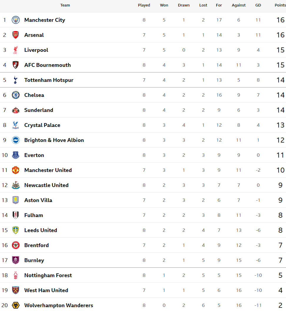Select the Brighton & Hove Albion name
Image resolution: width=286 pixels, height=311 pixels.
pyautogui.click(x=54, y=140)
